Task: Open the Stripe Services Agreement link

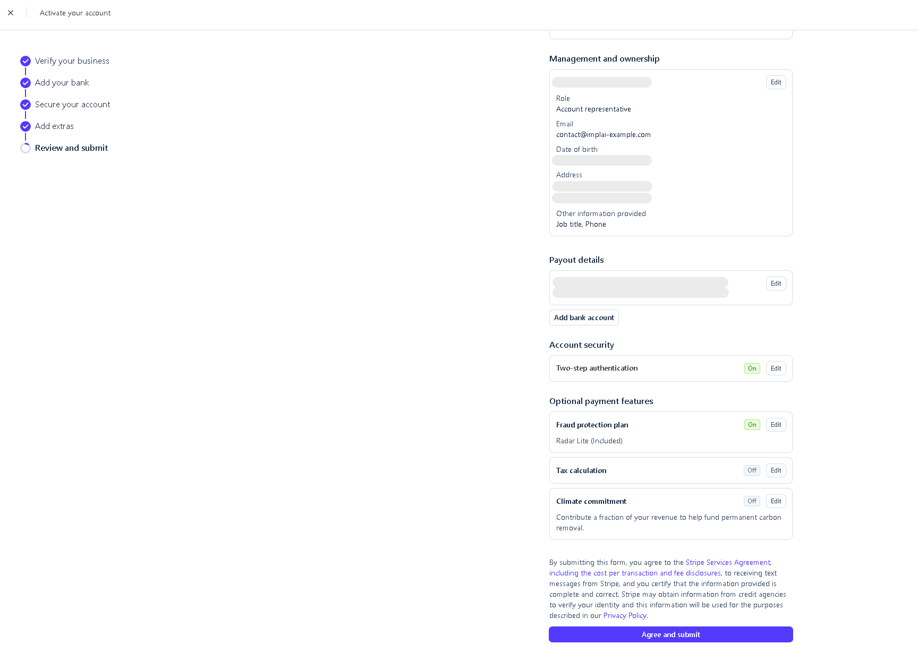Action: click(x=728, y=563)
